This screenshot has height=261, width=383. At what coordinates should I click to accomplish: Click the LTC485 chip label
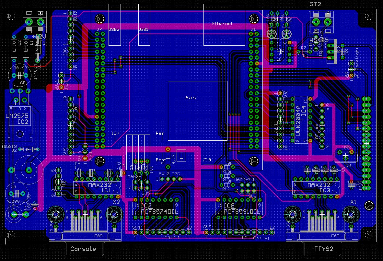point(278,53)
